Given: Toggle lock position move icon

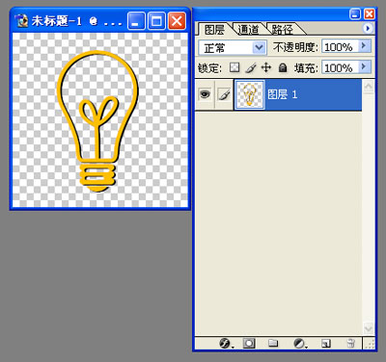Looking at the screenshot, I should click(x=266, y=67).
